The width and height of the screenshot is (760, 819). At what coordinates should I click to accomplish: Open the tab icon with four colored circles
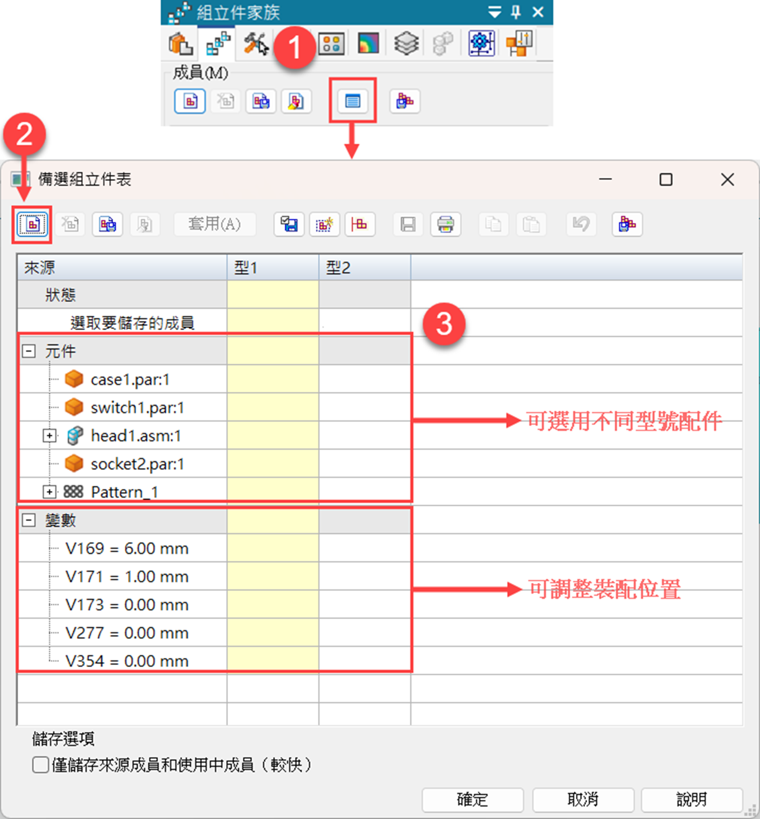point(332,43)
